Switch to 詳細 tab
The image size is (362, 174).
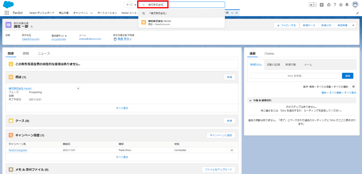click(26, 53)
